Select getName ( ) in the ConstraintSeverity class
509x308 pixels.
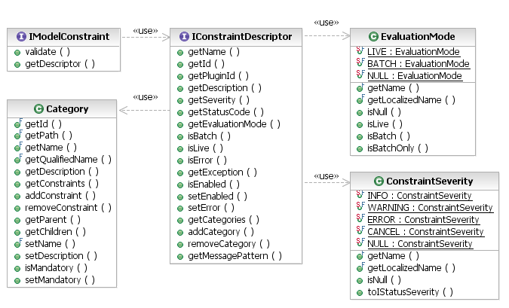(393, 256)
